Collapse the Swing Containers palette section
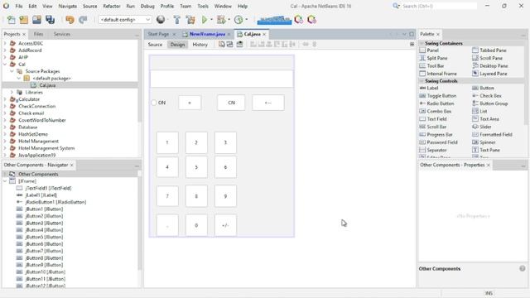 coord(422,44)
